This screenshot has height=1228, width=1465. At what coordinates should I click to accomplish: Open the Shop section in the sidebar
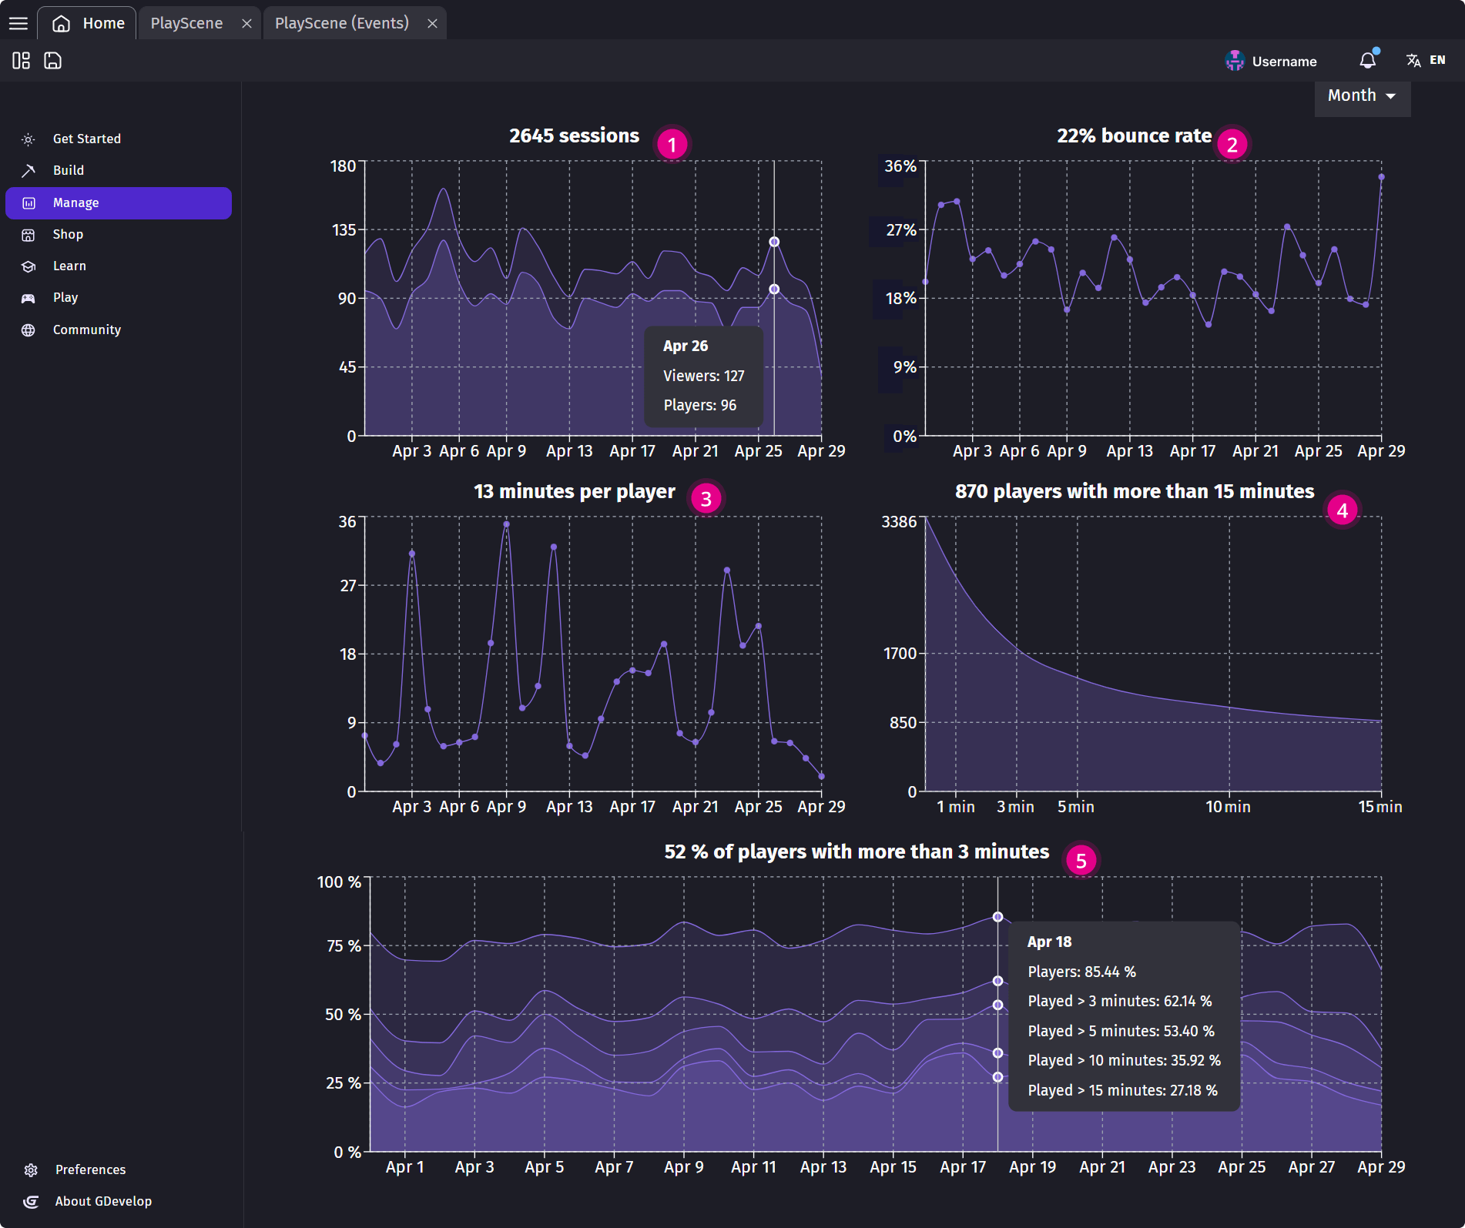coord(68,234)
